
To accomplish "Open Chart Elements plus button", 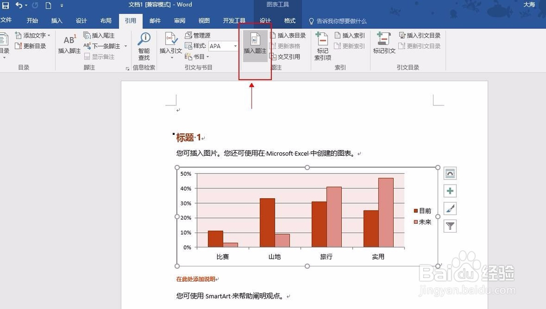I will [x=450, y=191].
